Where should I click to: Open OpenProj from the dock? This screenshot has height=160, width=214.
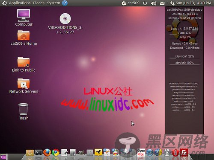click(141, 152)
